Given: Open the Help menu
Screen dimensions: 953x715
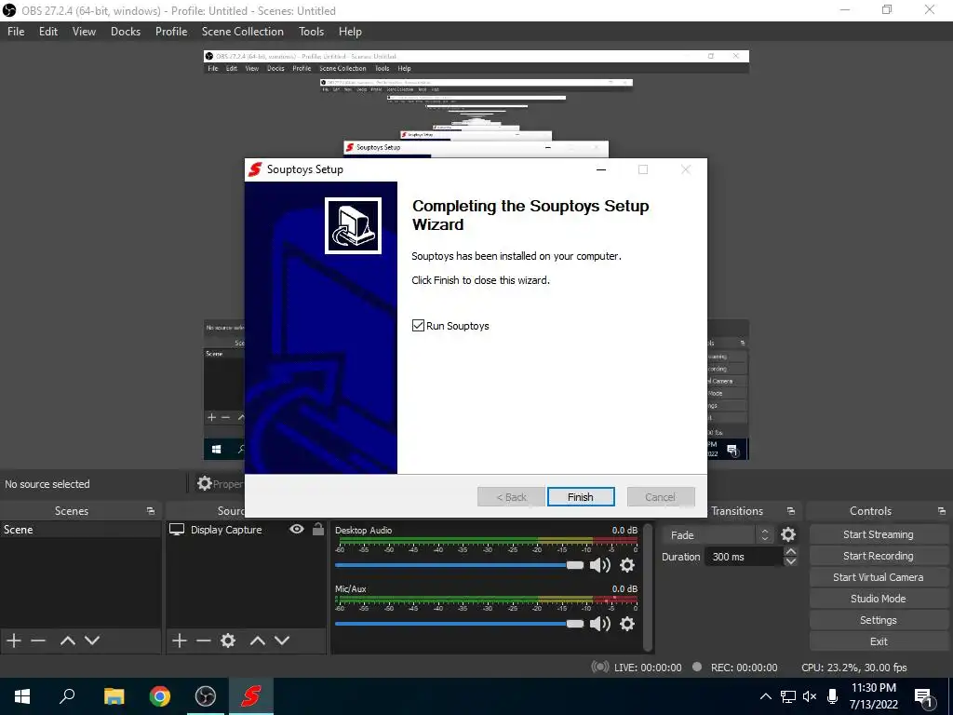Looking at the screenshot, I should click(x=350, y=32).
